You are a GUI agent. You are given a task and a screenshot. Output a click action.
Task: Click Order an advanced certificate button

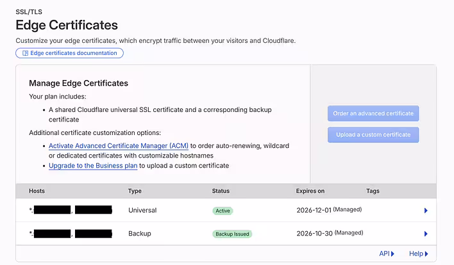click(x=373, y=113)
